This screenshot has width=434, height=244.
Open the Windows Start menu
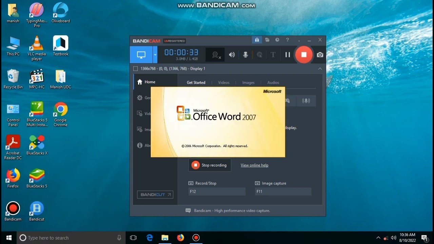(9, 238)
